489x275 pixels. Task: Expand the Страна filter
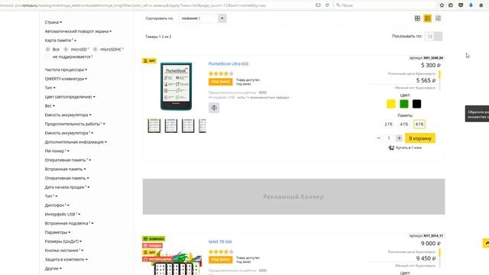53,22
